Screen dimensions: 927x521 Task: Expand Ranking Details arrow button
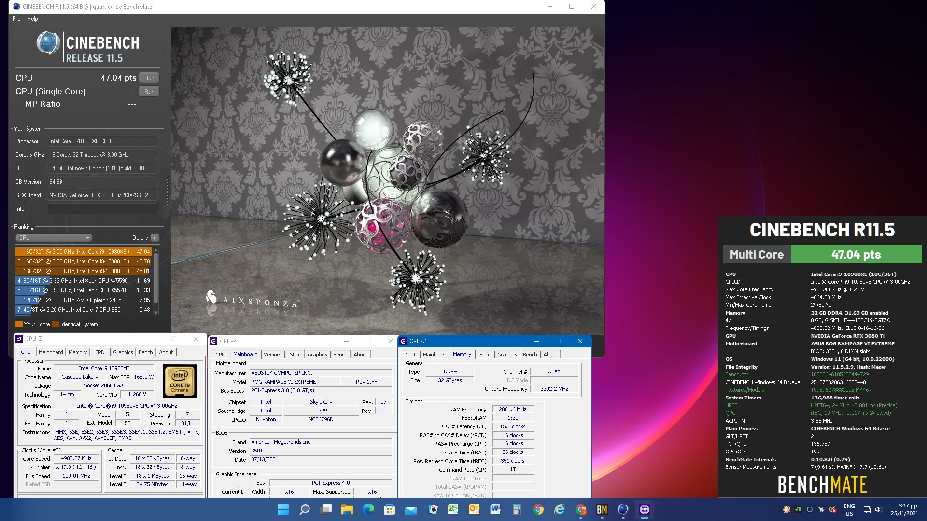[x=155, y=238]
